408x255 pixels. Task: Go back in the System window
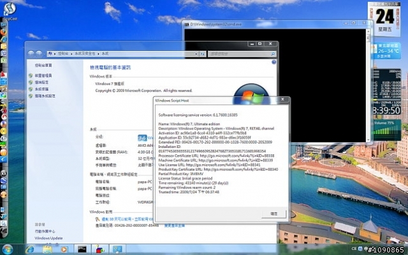point(31,54)
